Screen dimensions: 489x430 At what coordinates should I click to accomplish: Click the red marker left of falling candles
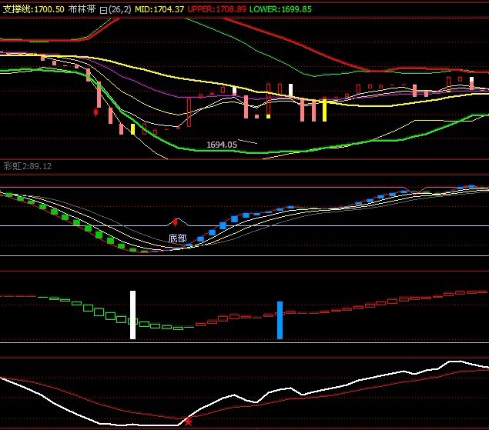pos(95,112)
